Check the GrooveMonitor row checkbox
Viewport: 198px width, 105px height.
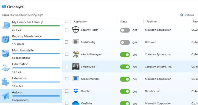[67, 79]
